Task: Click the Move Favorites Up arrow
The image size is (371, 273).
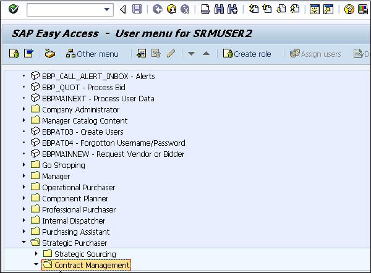Action: 206,54
